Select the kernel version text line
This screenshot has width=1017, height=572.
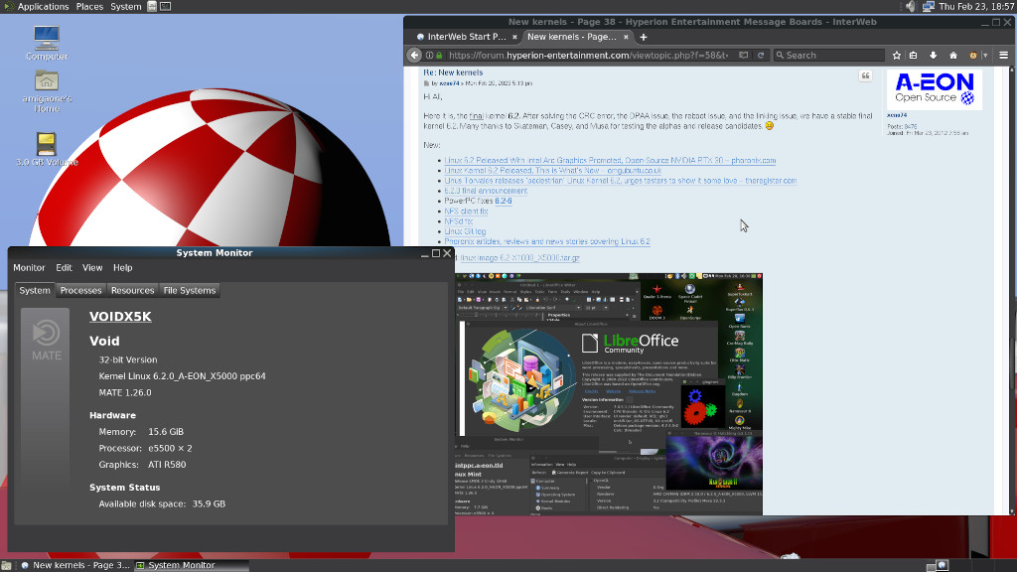click(x=183, y=376)
